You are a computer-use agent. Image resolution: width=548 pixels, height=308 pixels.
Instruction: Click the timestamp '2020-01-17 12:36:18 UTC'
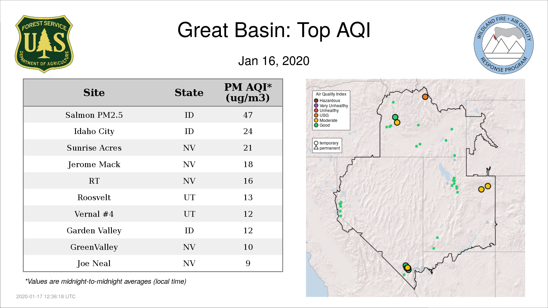coord(46,297)
